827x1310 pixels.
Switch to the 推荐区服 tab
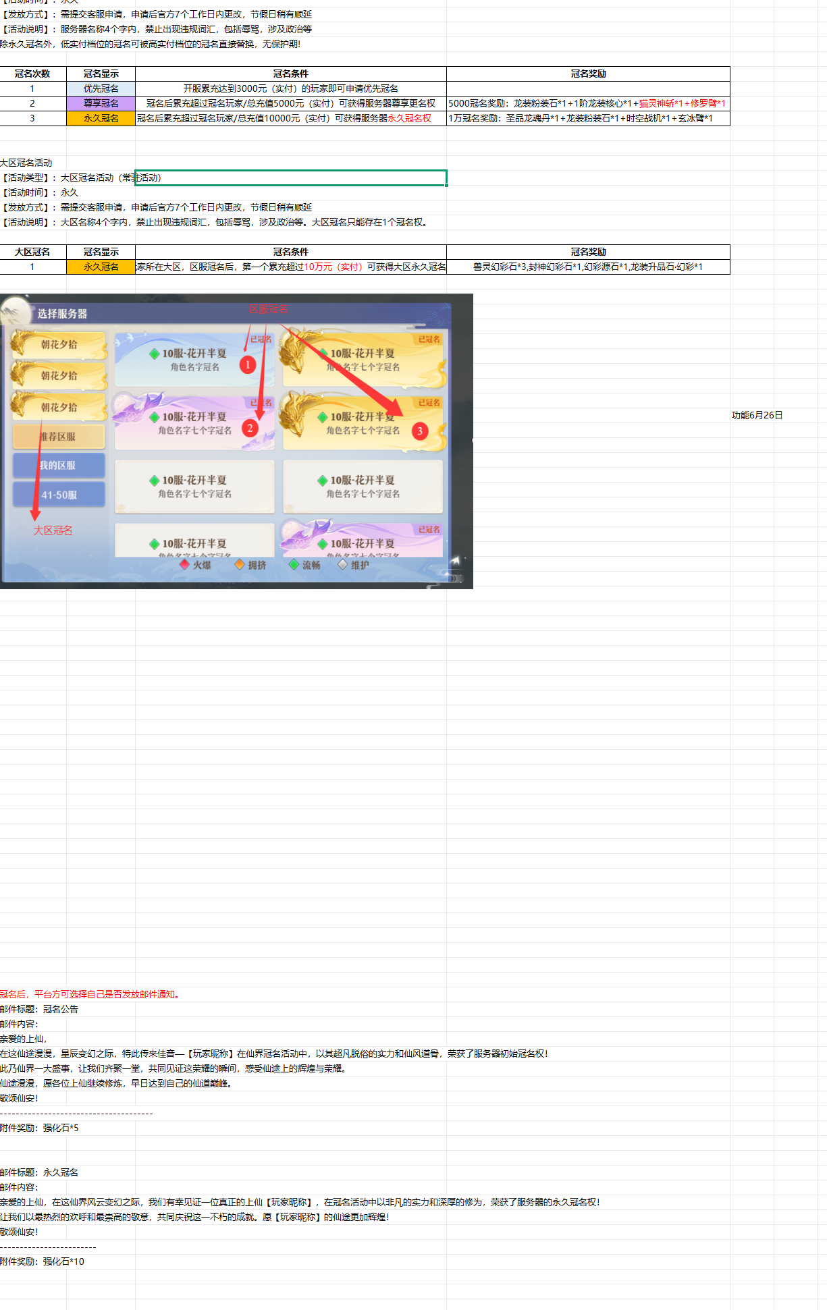59,437
